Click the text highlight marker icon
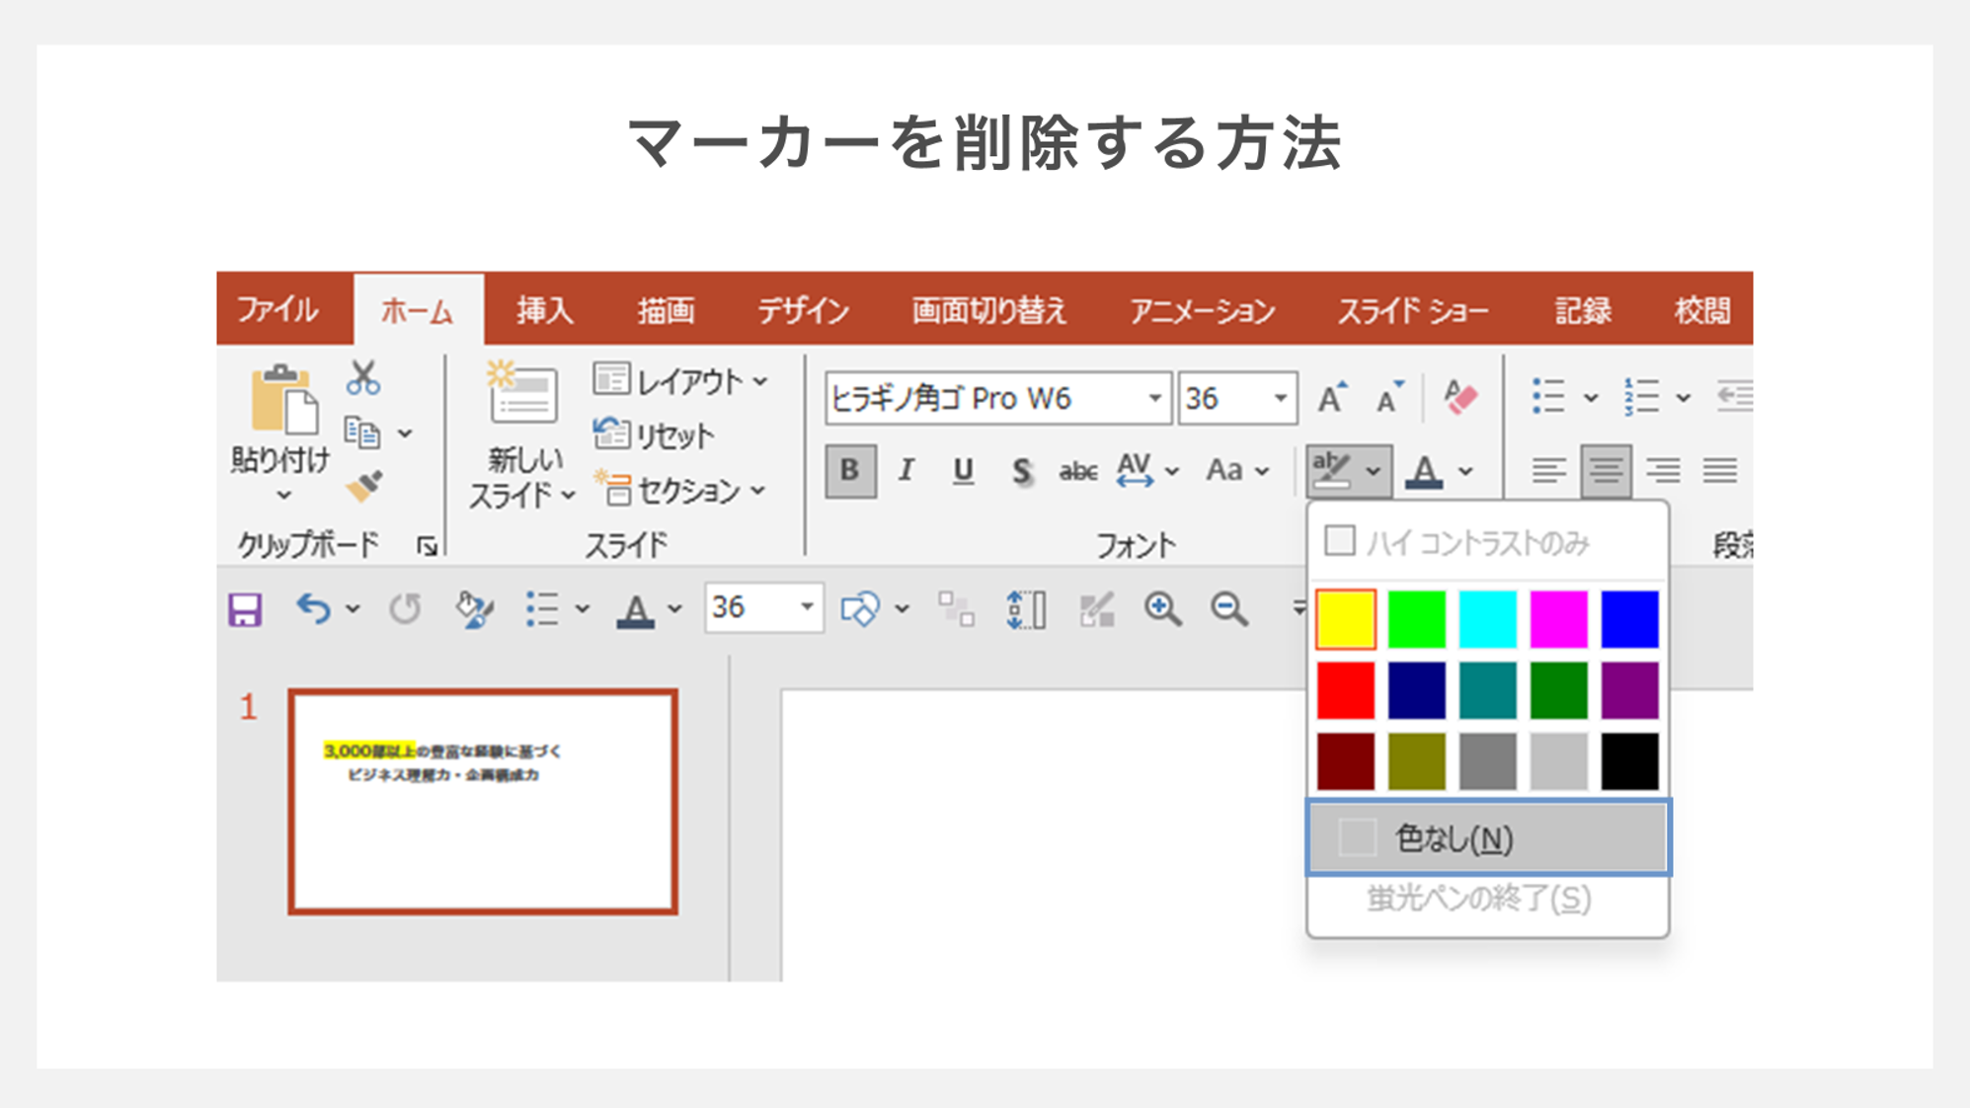1970x1108 pixels. click(1331, 470)
